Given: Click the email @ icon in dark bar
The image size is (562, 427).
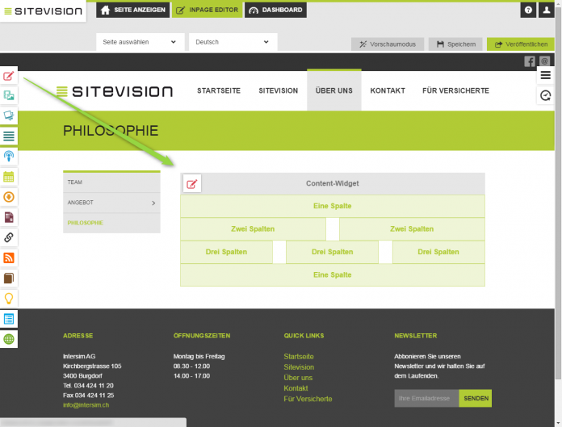Looking at the screenshot, I should pos(544,61).
